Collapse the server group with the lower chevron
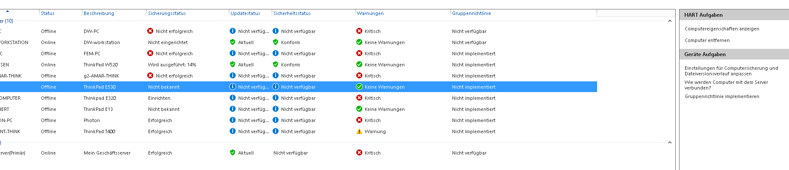Screen dimensions: 789x170 670,142
